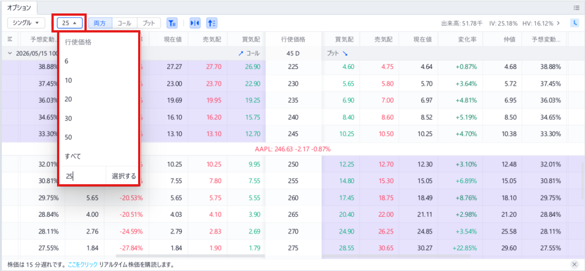The width and height of the screenshot is (585, 271).
Task: Click put last price 18.49
Action: (x=425, y=198)
